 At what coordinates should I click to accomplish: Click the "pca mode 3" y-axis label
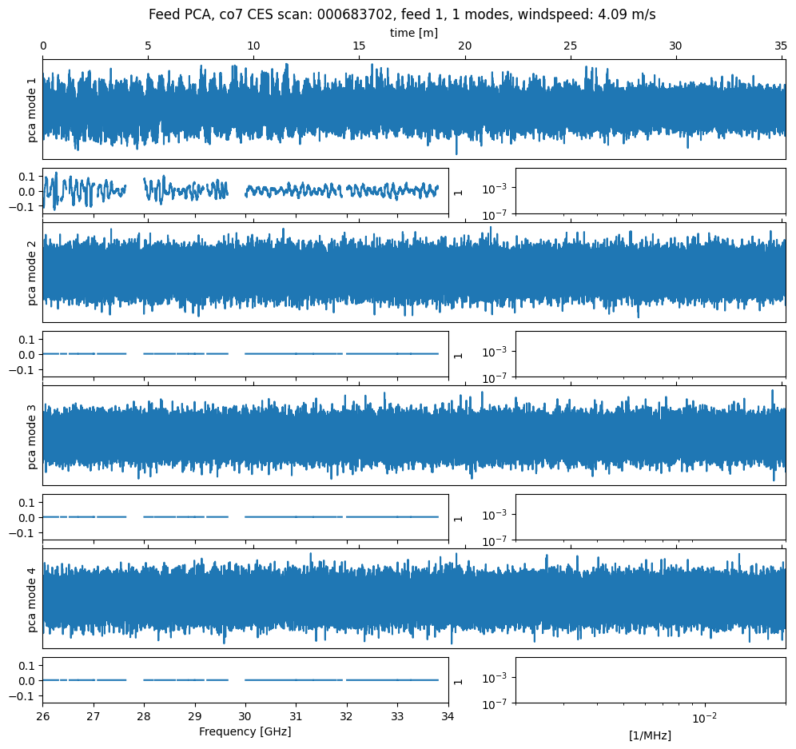pyautogui.click(x=33, y=436)
